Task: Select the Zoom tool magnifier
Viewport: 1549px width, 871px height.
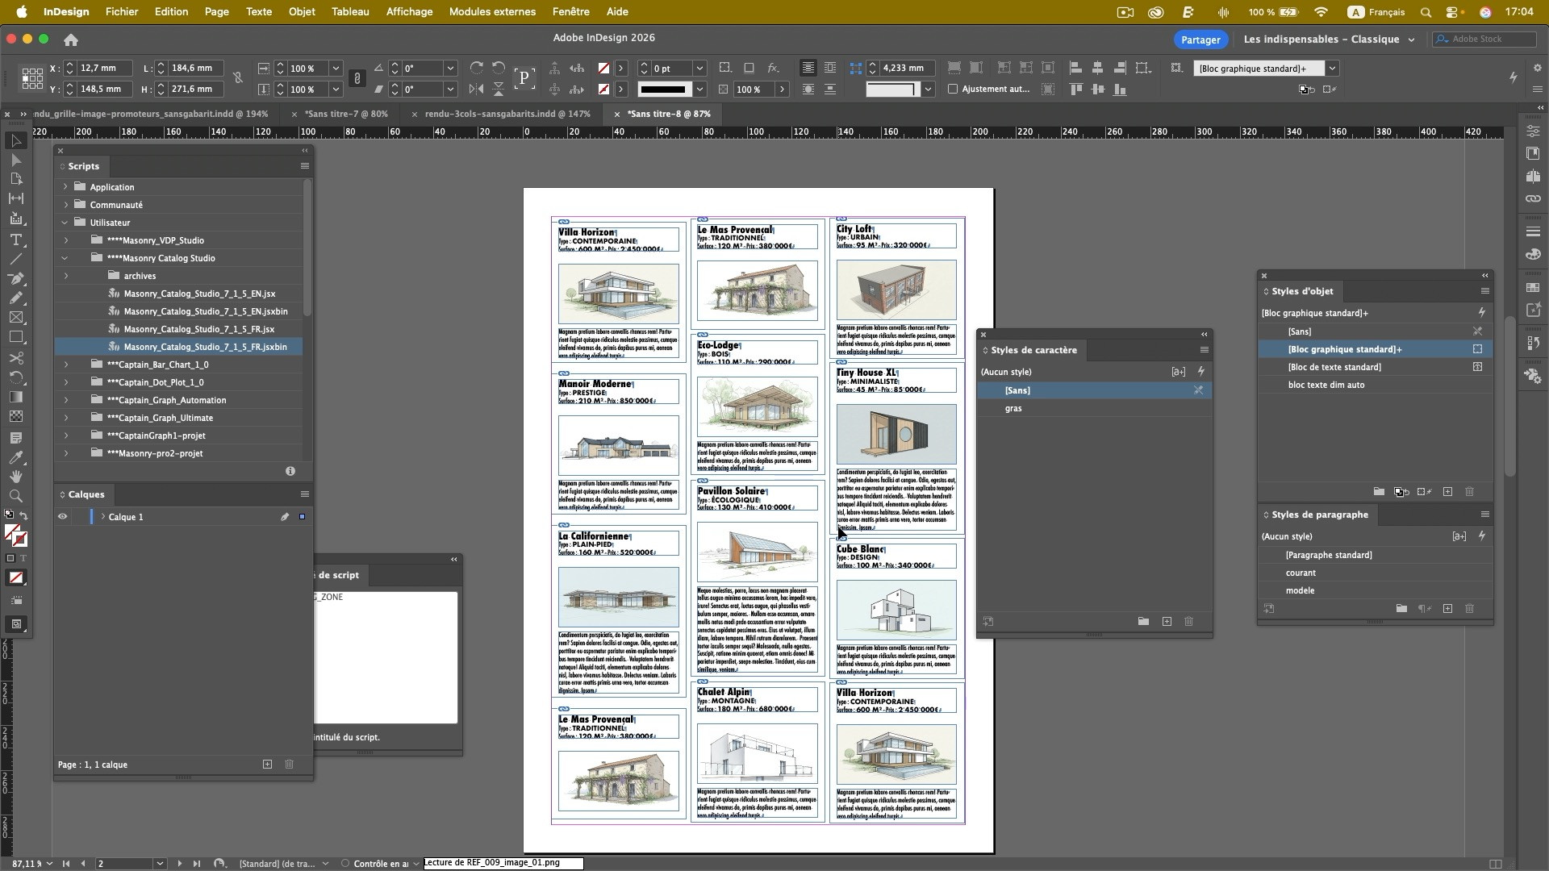Action: 15,496
